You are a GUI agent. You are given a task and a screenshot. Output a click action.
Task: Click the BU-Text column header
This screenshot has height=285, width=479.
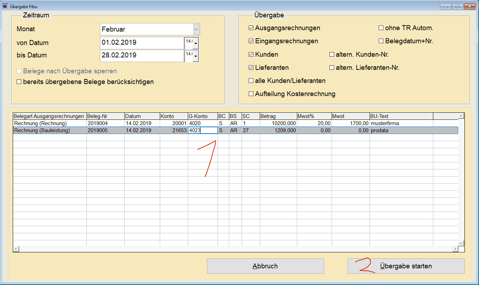point(401,116)
